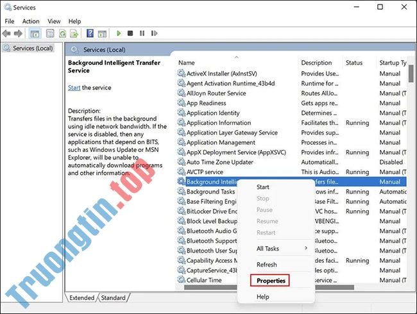Click the Pause Service toolbar icon
The height and width of the screenshot is (314, 417).
coord(142,33)
